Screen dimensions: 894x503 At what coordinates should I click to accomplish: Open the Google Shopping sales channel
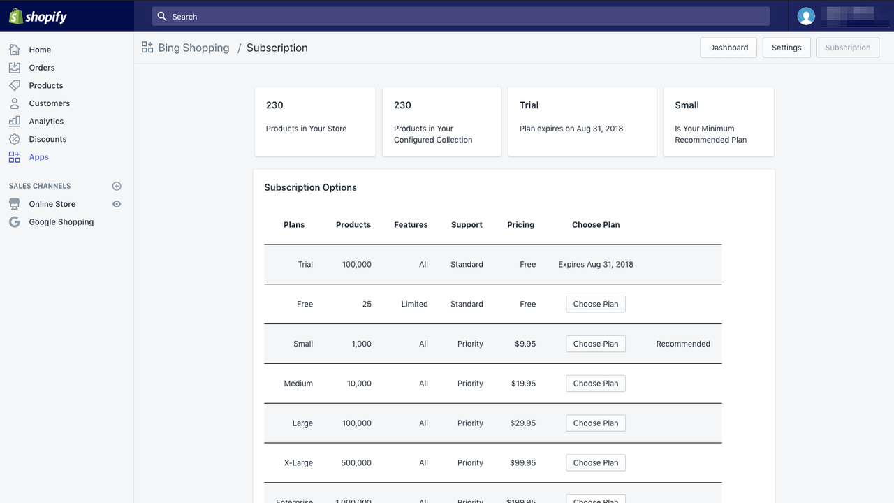[x=61, y=222]
